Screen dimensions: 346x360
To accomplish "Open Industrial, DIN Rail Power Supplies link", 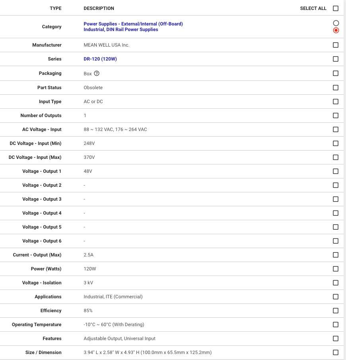I will pos(121,29).
